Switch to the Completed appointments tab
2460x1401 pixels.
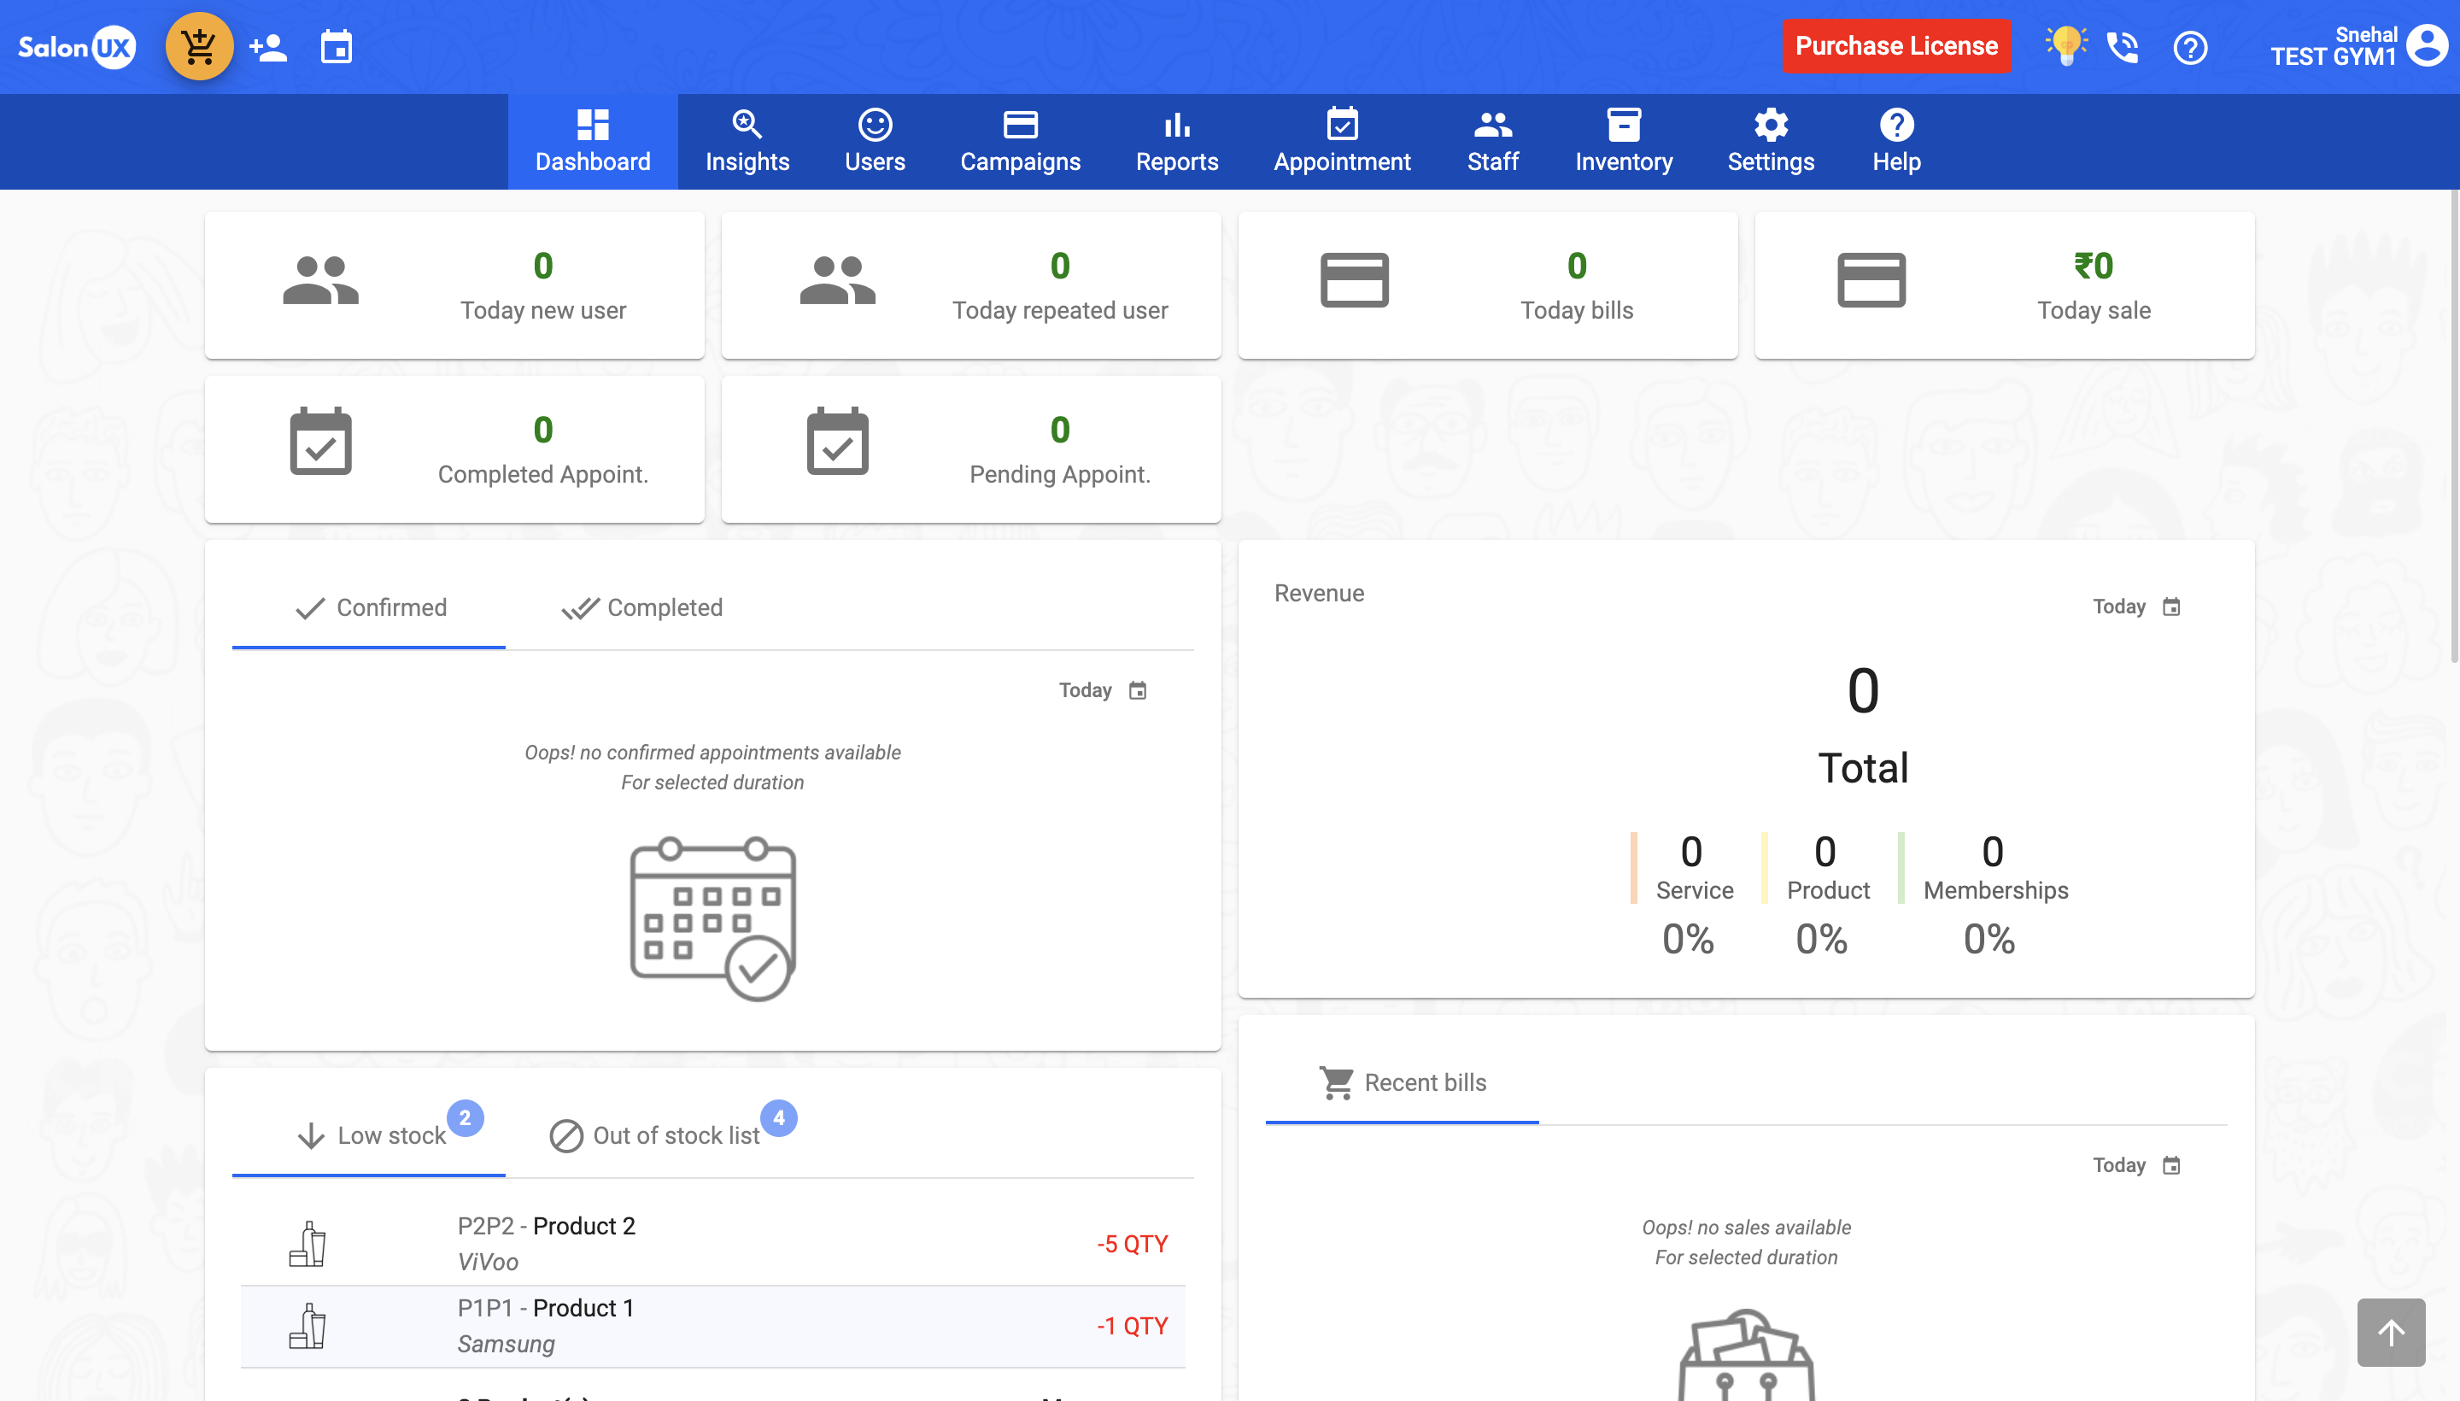642,608
